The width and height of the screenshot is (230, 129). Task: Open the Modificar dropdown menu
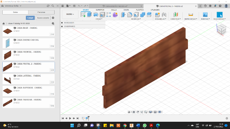pyautogui.click(x=136, y=19)
